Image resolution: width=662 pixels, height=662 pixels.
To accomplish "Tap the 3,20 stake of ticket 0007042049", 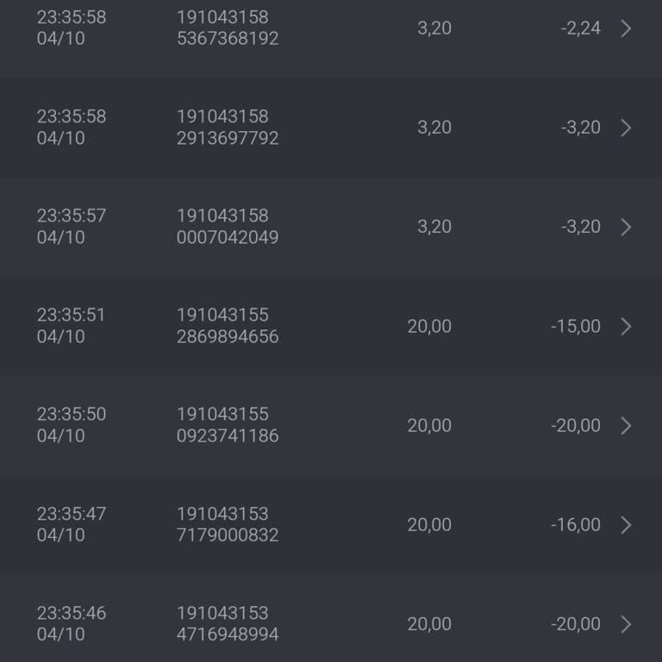I will coord(434,227).
